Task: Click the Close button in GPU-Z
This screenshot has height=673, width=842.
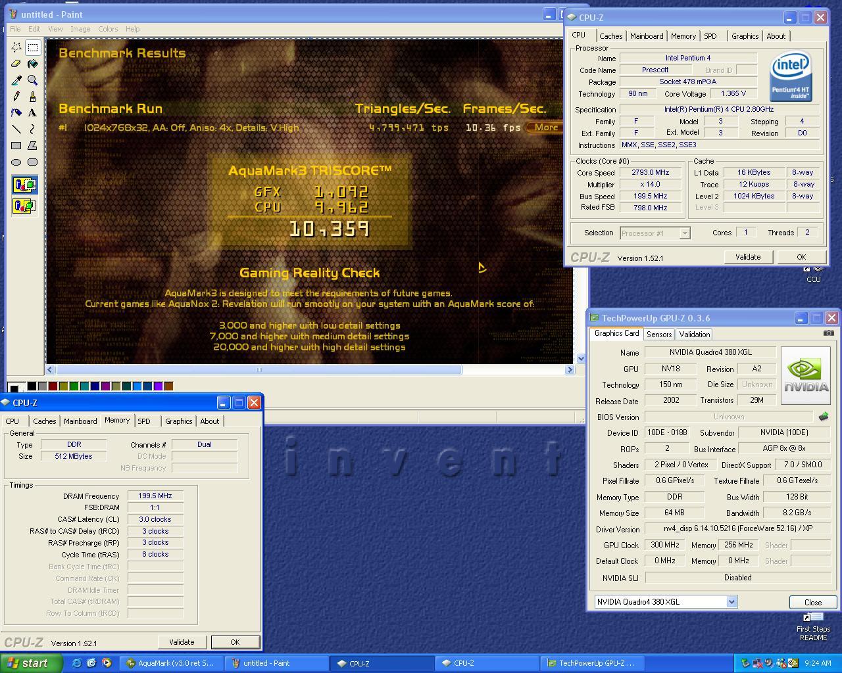Action: (x=813, y=602)
